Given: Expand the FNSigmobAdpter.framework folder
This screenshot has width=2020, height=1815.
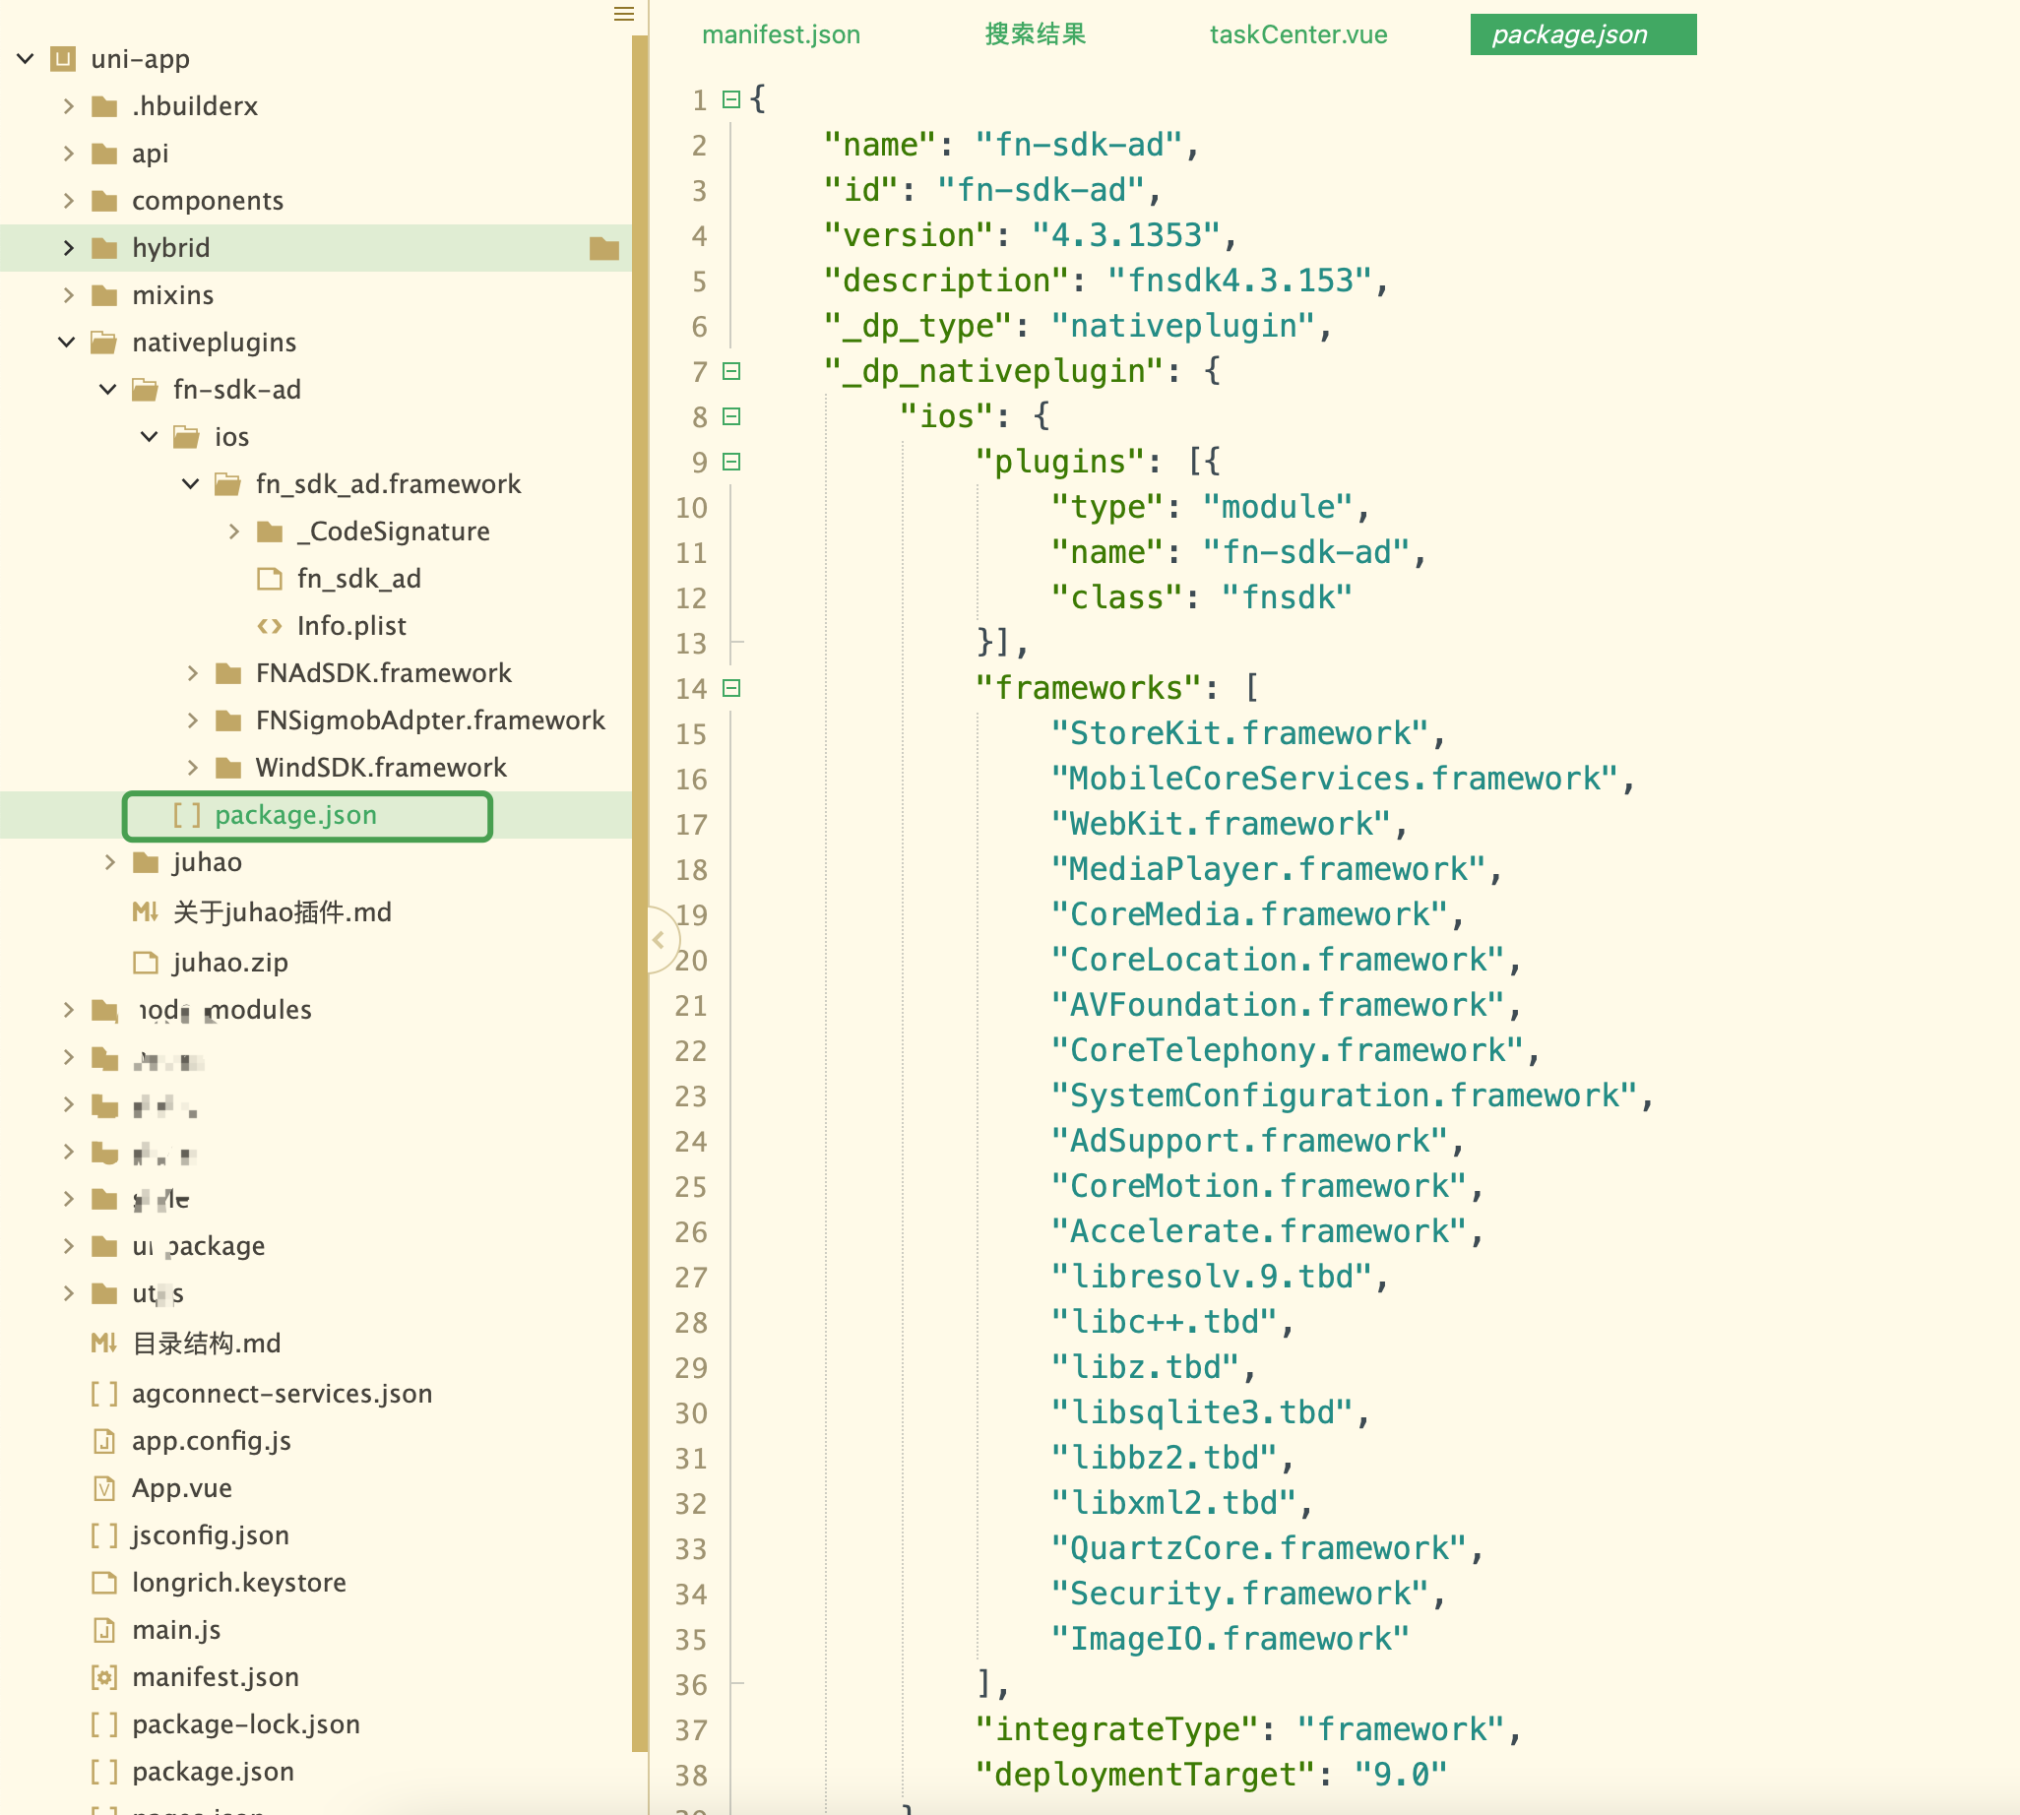Looking at the screenshot, I should (193, 720).
